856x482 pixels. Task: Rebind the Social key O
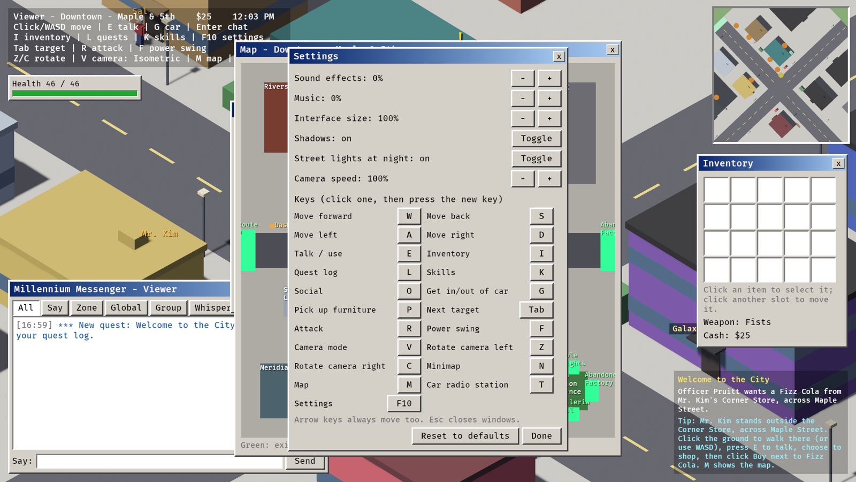coord(409,291)
